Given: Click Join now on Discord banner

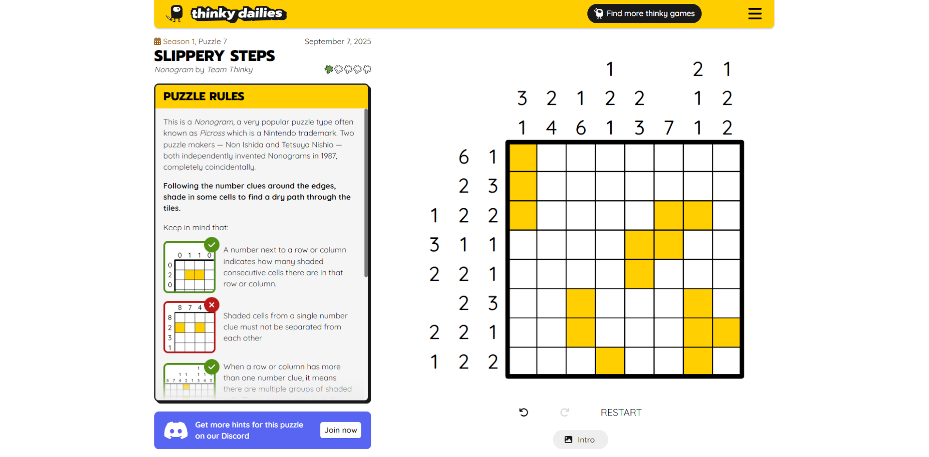Looking at the screenshot, I should click(341, 430).
